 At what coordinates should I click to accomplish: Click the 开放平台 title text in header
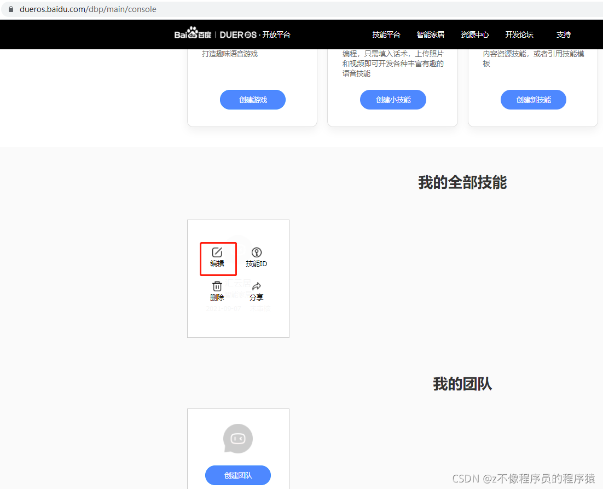276,34
